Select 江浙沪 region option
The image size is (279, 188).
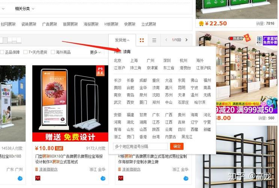pos(119,68)
